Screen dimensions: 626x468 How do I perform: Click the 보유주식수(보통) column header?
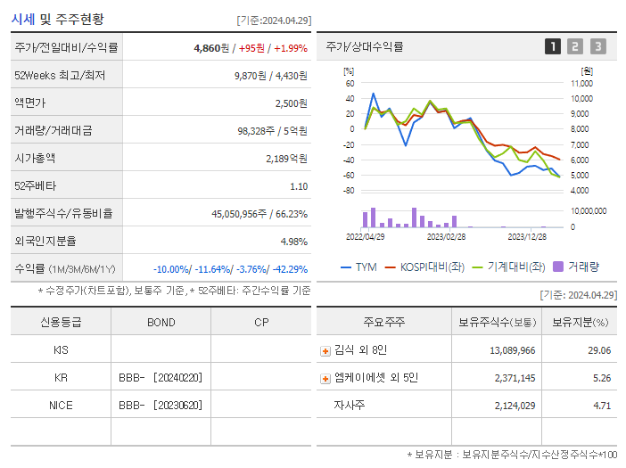(497, 323)
